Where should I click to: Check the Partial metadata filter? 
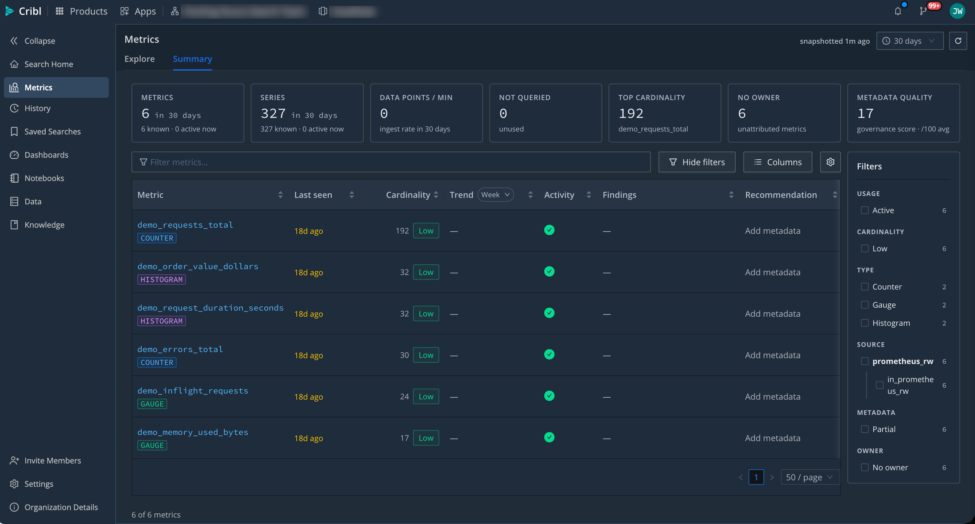coord(864,429)
